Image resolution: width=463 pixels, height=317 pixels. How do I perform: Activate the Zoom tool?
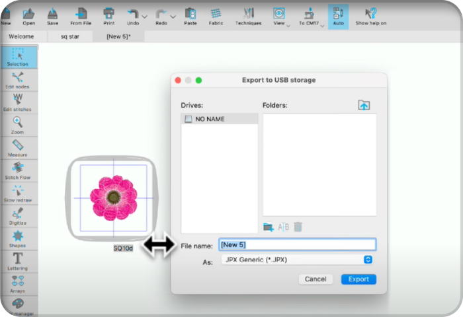click(18, 125)
